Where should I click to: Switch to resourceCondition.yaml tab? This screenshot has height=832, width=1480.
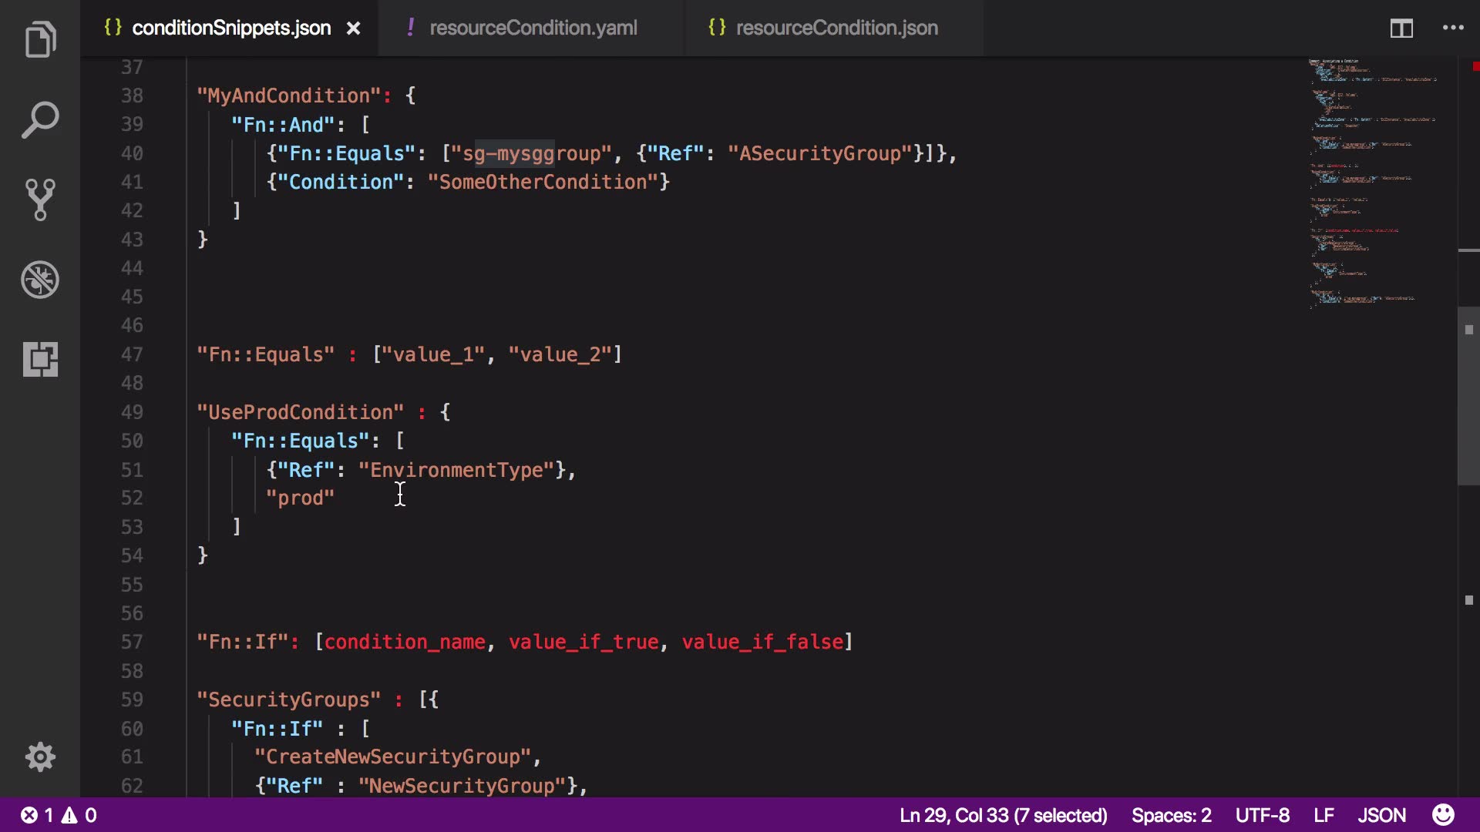click(x=533, y=29)
